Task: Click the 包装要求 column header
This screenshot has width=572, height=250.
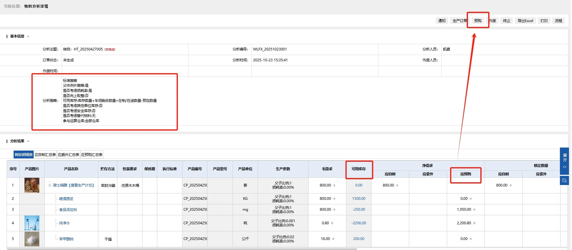Action: click(x=130, y=169)
